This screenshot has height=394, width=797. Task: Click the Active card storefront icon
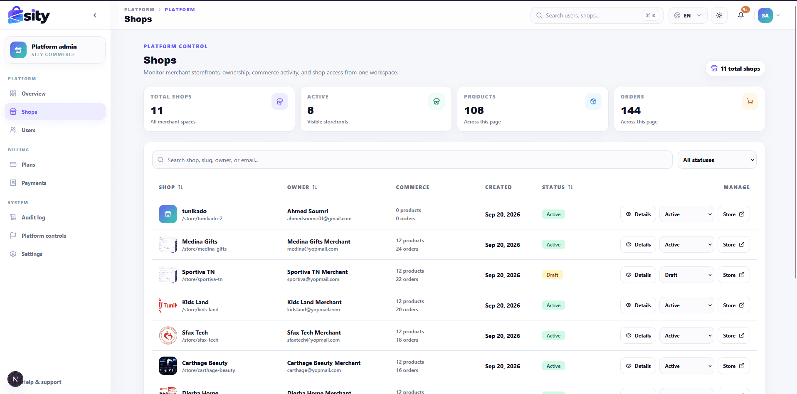[437, 101]
